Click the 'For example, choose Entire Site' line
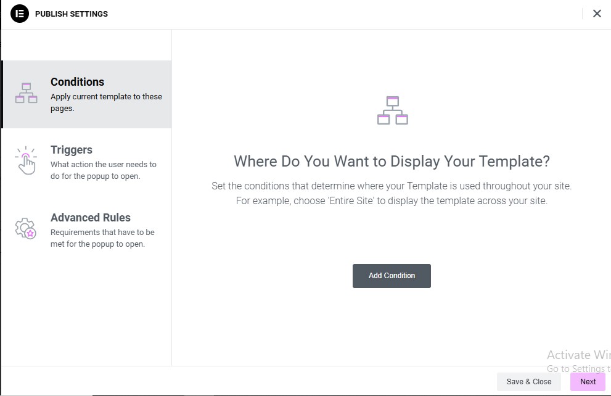611x396 pixels. coord(392,200)
